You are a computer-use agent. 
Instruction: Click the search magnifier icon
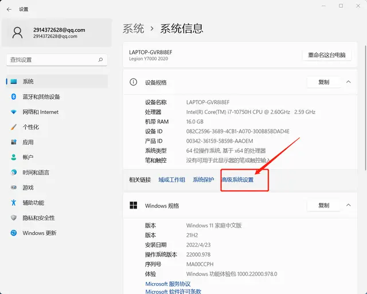[x=100, y=60]
